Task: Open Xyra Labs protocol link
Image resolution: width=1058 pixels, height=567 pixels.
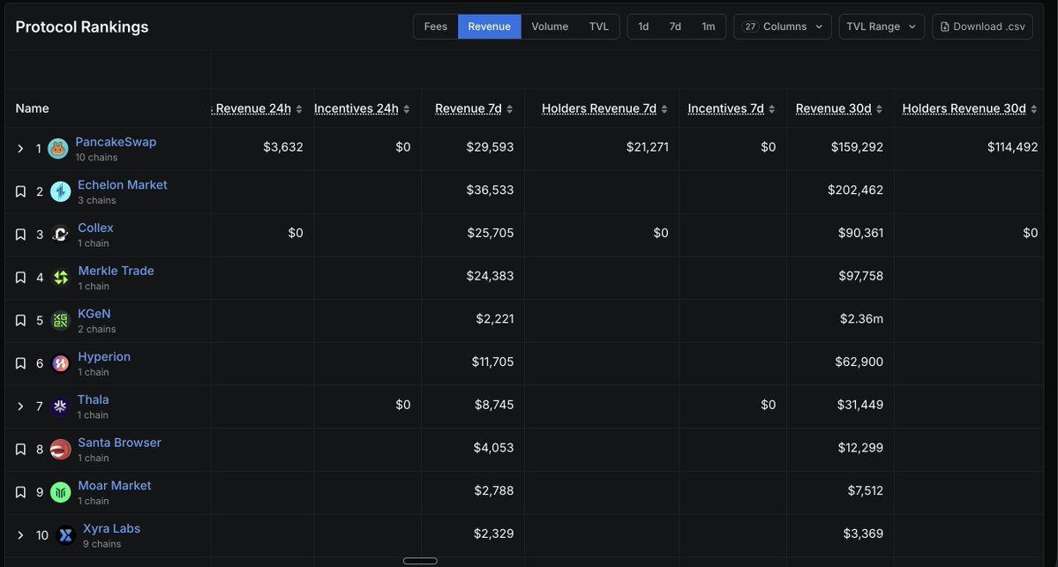Action: 111,528
